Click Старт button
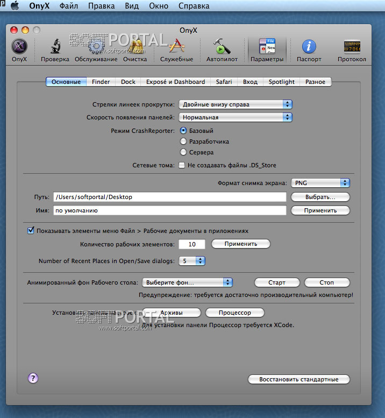Screen dimensions: 385x418 [x=277, y=282]
